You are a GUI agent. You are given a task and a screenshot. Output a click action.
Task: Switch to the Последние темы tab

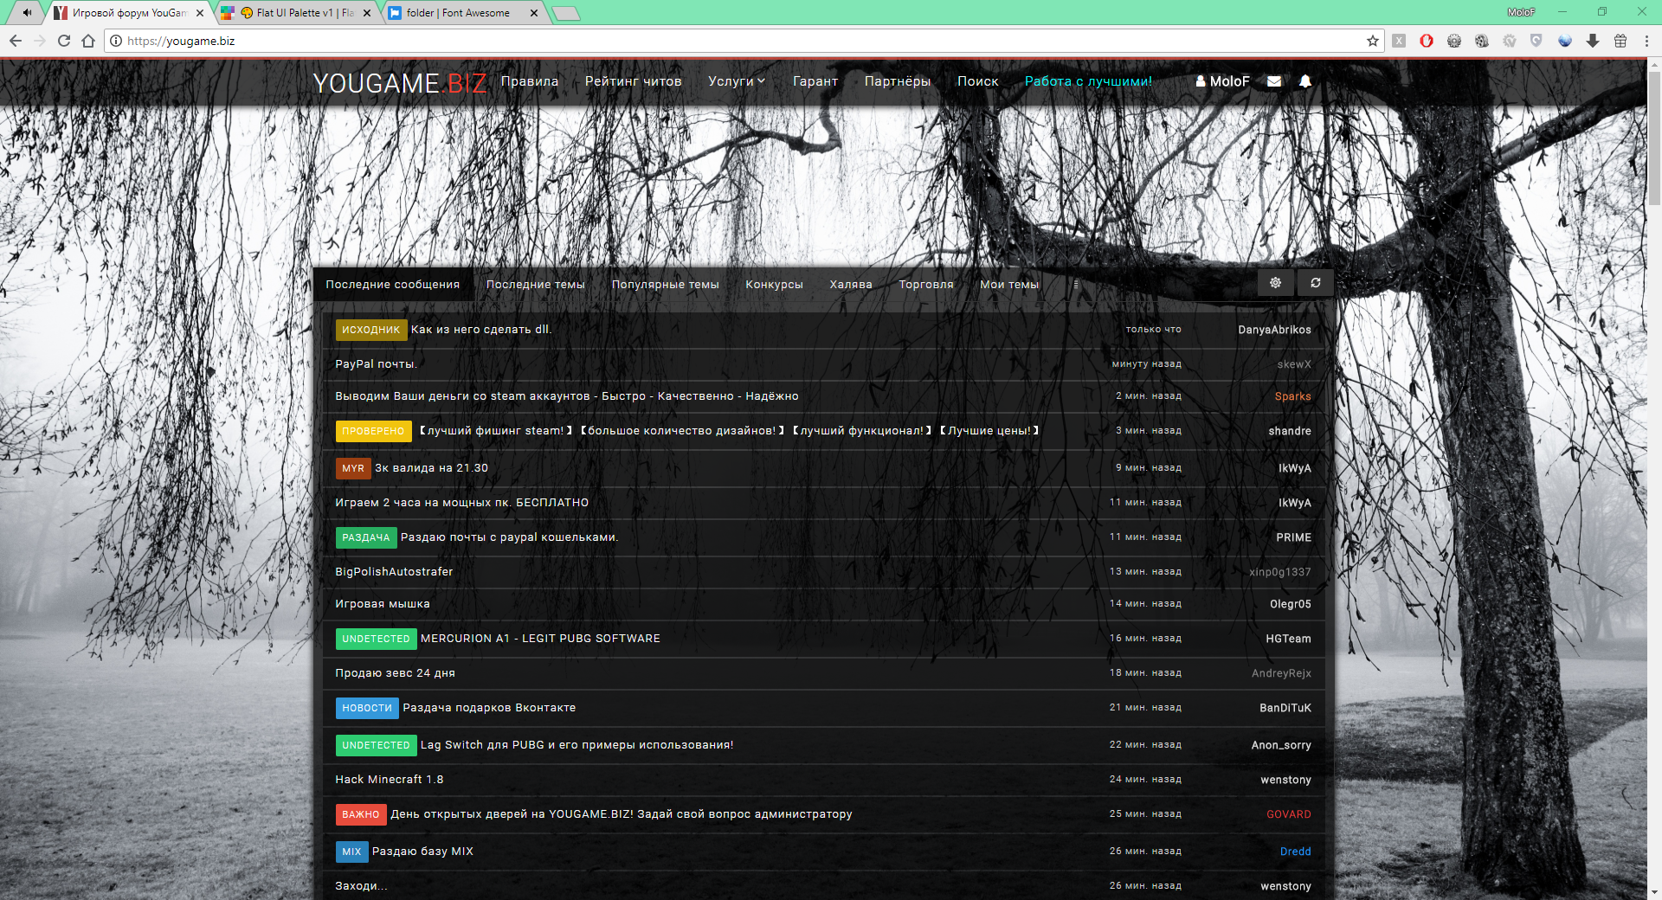coord(536,285)
